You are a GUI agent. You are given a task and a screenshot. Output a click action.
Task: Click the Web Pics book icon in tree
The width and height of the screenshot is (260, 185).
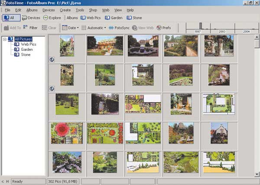(x=16, y=44)
